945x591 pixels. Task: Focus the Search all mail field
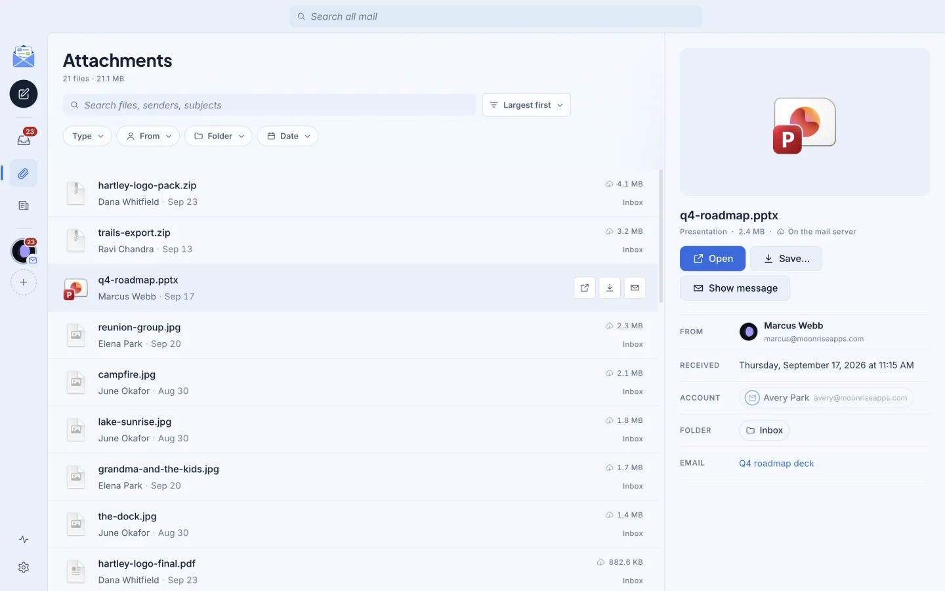[x=496, y=16]
